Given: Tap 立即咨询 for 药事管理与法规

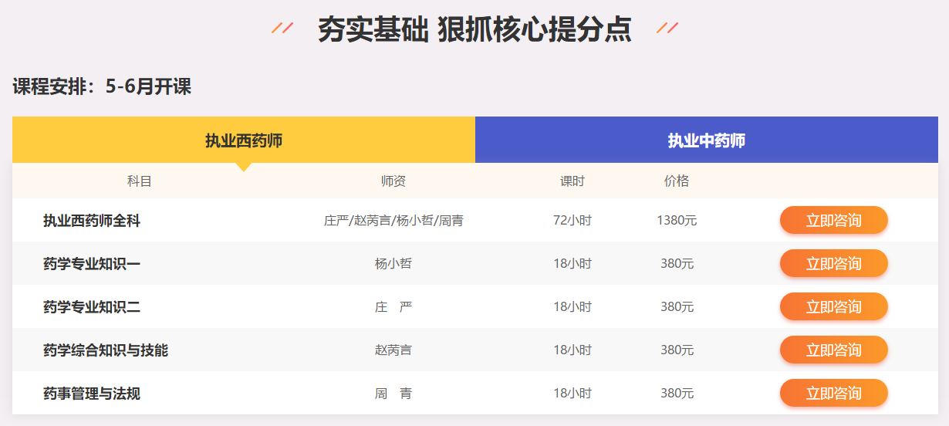Looking at the screenshot, I should (x=833, y=394).
